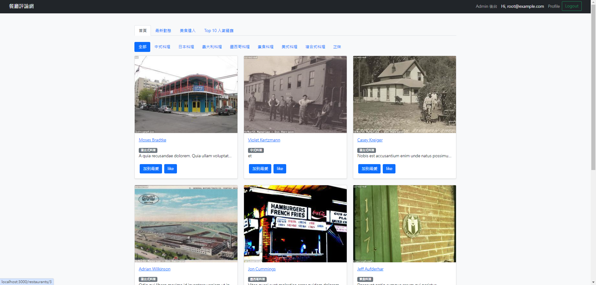Click the vertical page scrollbar thumb
Image resolution: width=596 pixels, height=285 pixels.
593,88
